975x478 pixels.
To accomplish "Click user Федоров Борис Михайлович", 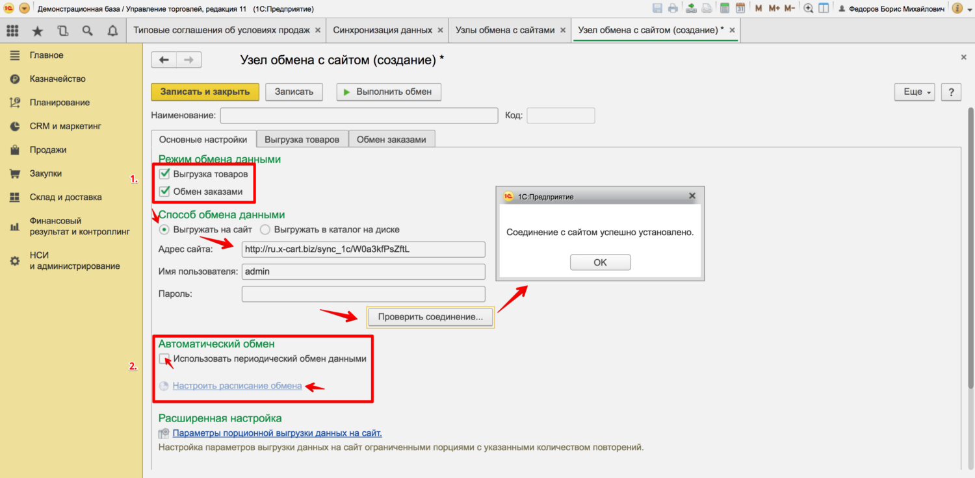I will click(891, 9).
